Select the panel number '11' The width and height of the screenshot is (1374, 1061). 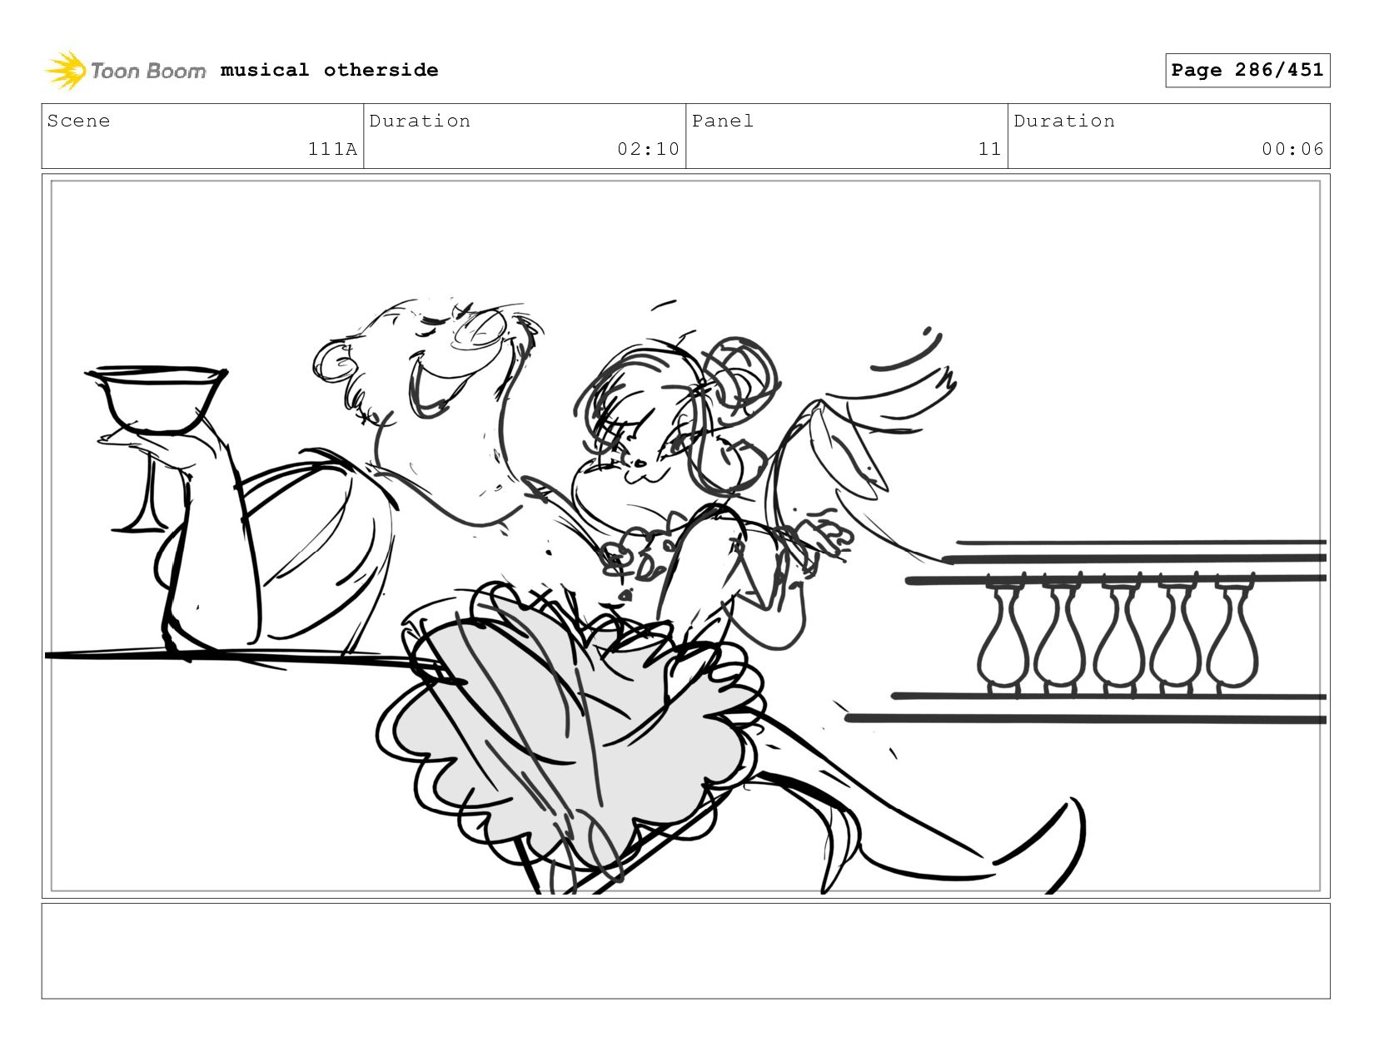point(989,149)
